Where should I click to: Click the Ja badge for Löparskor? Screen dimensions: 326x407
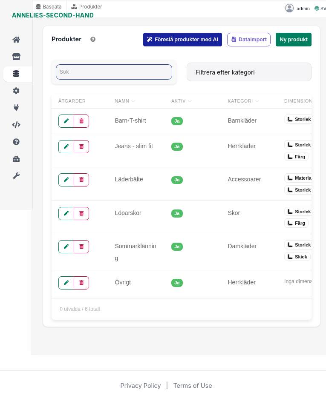(x=177, y=213)
